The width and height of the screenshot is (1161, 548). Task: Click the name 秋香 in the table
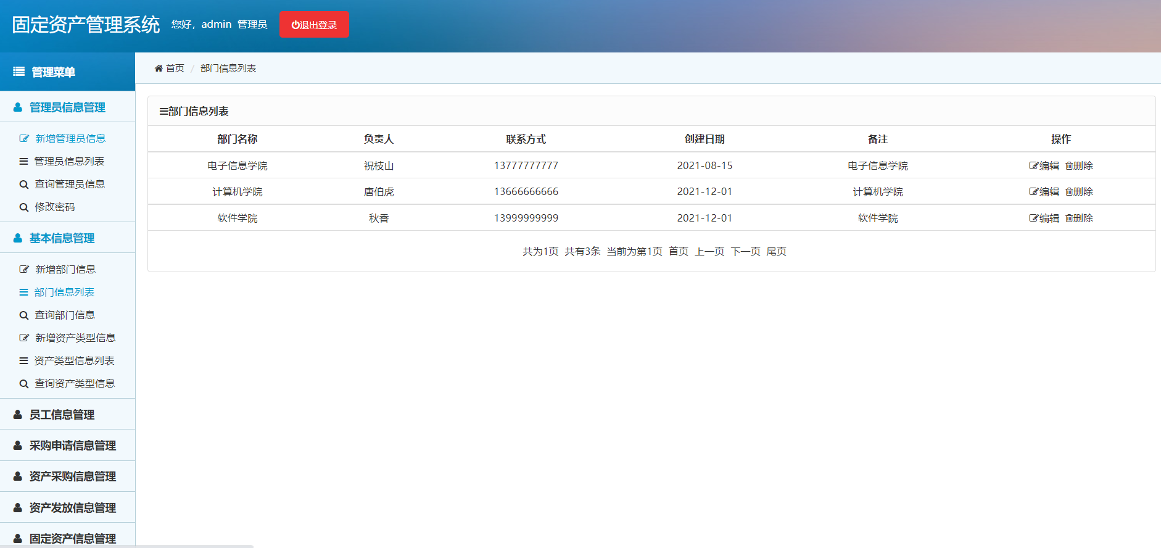(379, 218)
